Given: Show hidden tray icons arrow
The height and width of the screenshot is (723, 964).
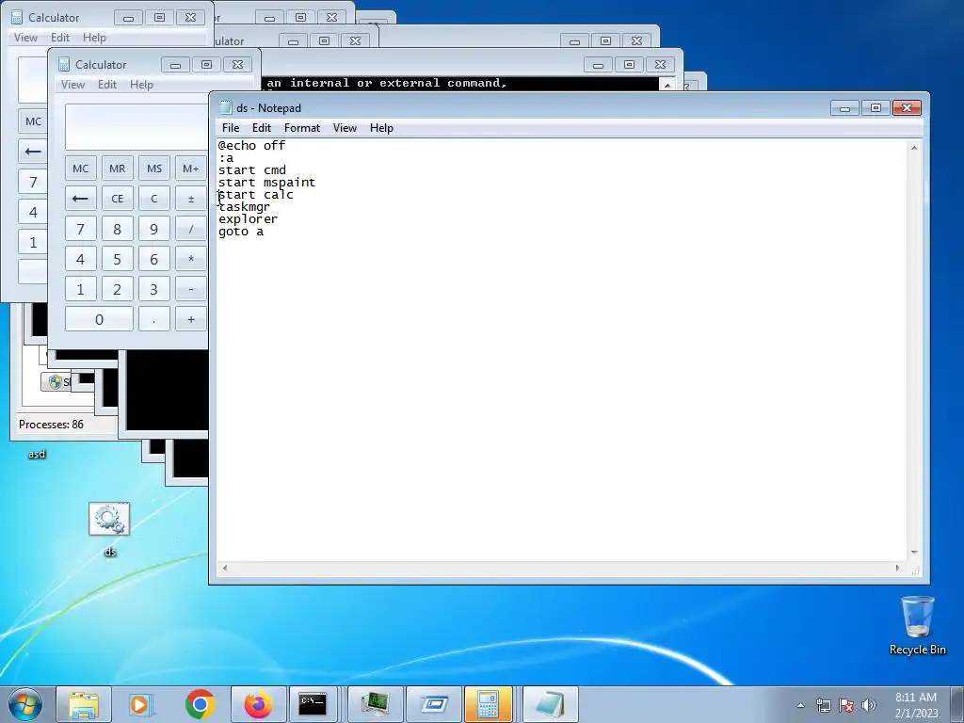Looking at the screenshot, I should tap(800, 705).
